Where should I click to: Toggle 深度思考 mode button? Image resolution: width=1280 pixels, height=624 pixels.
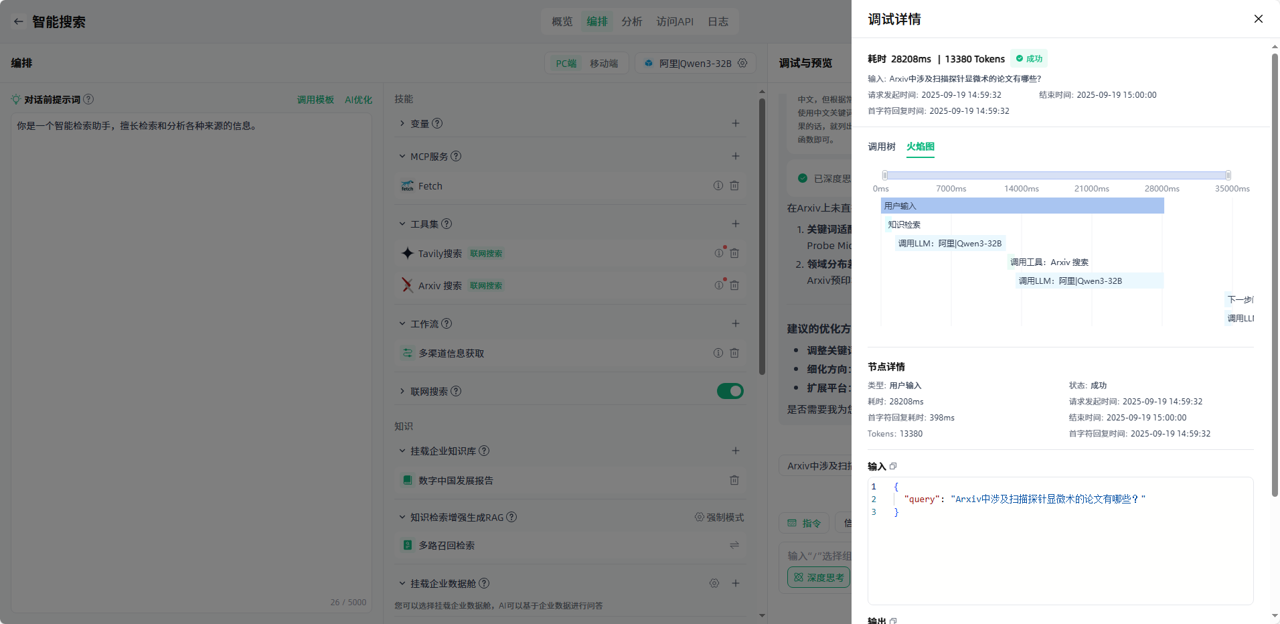click(818, 577)
